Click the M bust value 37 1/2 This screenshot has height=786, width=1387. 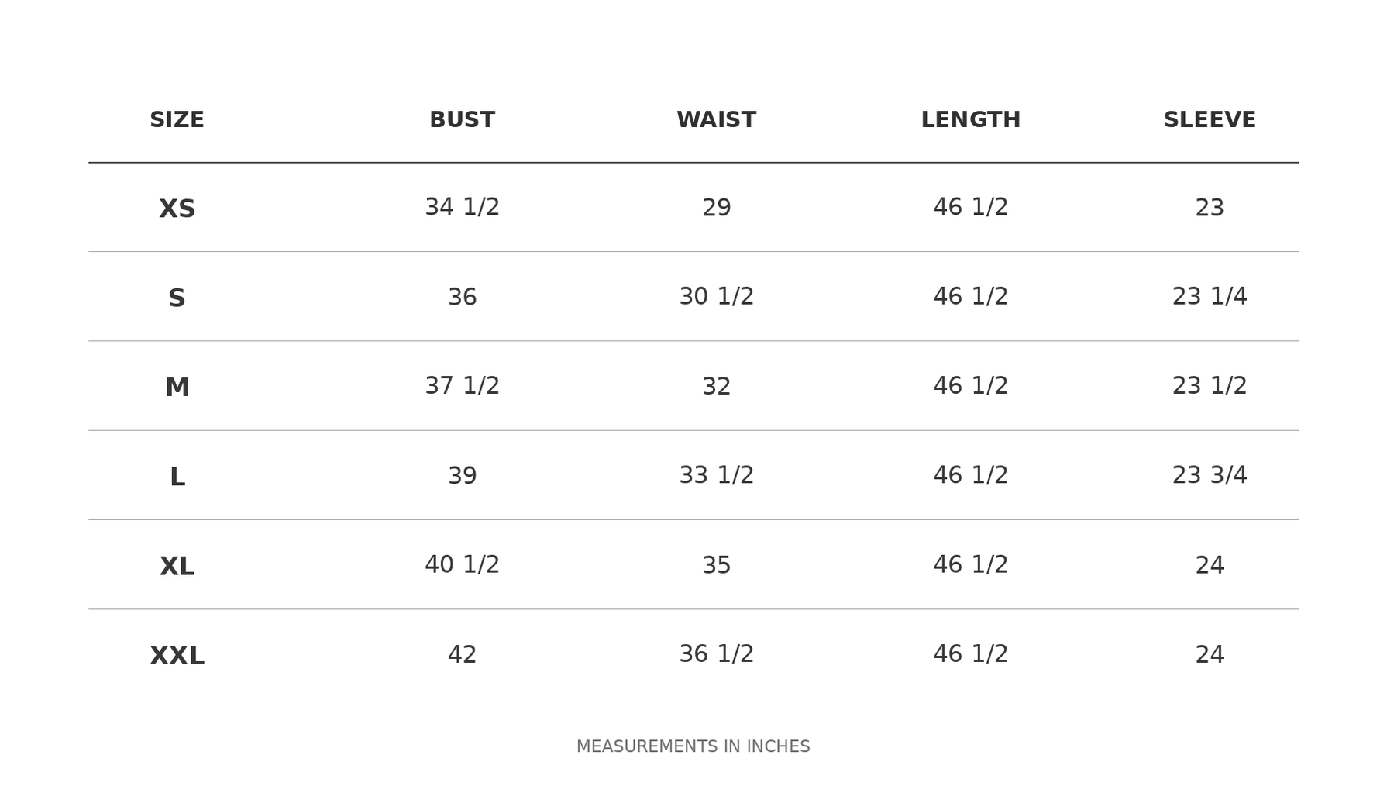(x=462, y=386)
